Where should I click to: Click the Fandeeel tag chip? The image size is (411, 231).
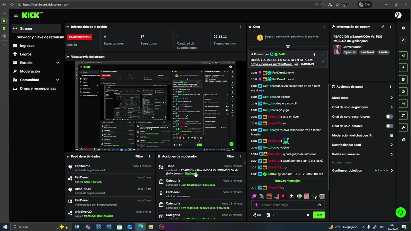click(x=367, y=52)
